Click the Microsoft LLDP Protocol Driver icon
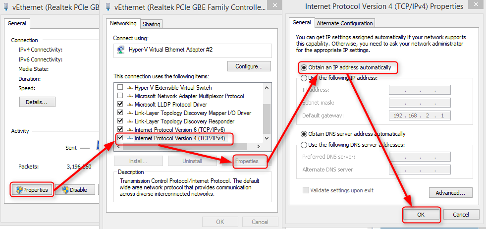This screenshot has width=486, height=229. click(x=130, y=105)
